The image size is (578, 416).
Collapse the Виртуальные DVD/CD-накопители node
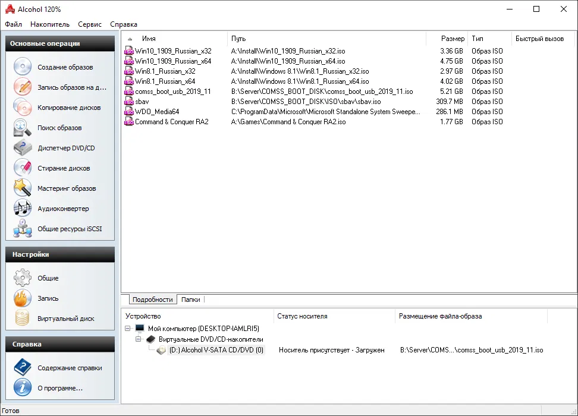(x=138, y=339)
